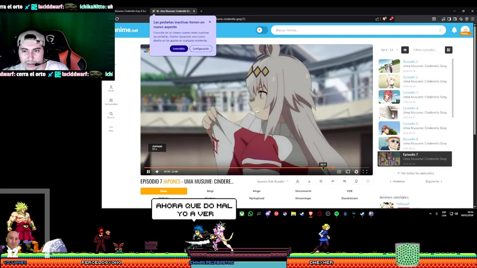
Task: Dismiss the inactive tabs popup with X
Action: coord(210,22)
